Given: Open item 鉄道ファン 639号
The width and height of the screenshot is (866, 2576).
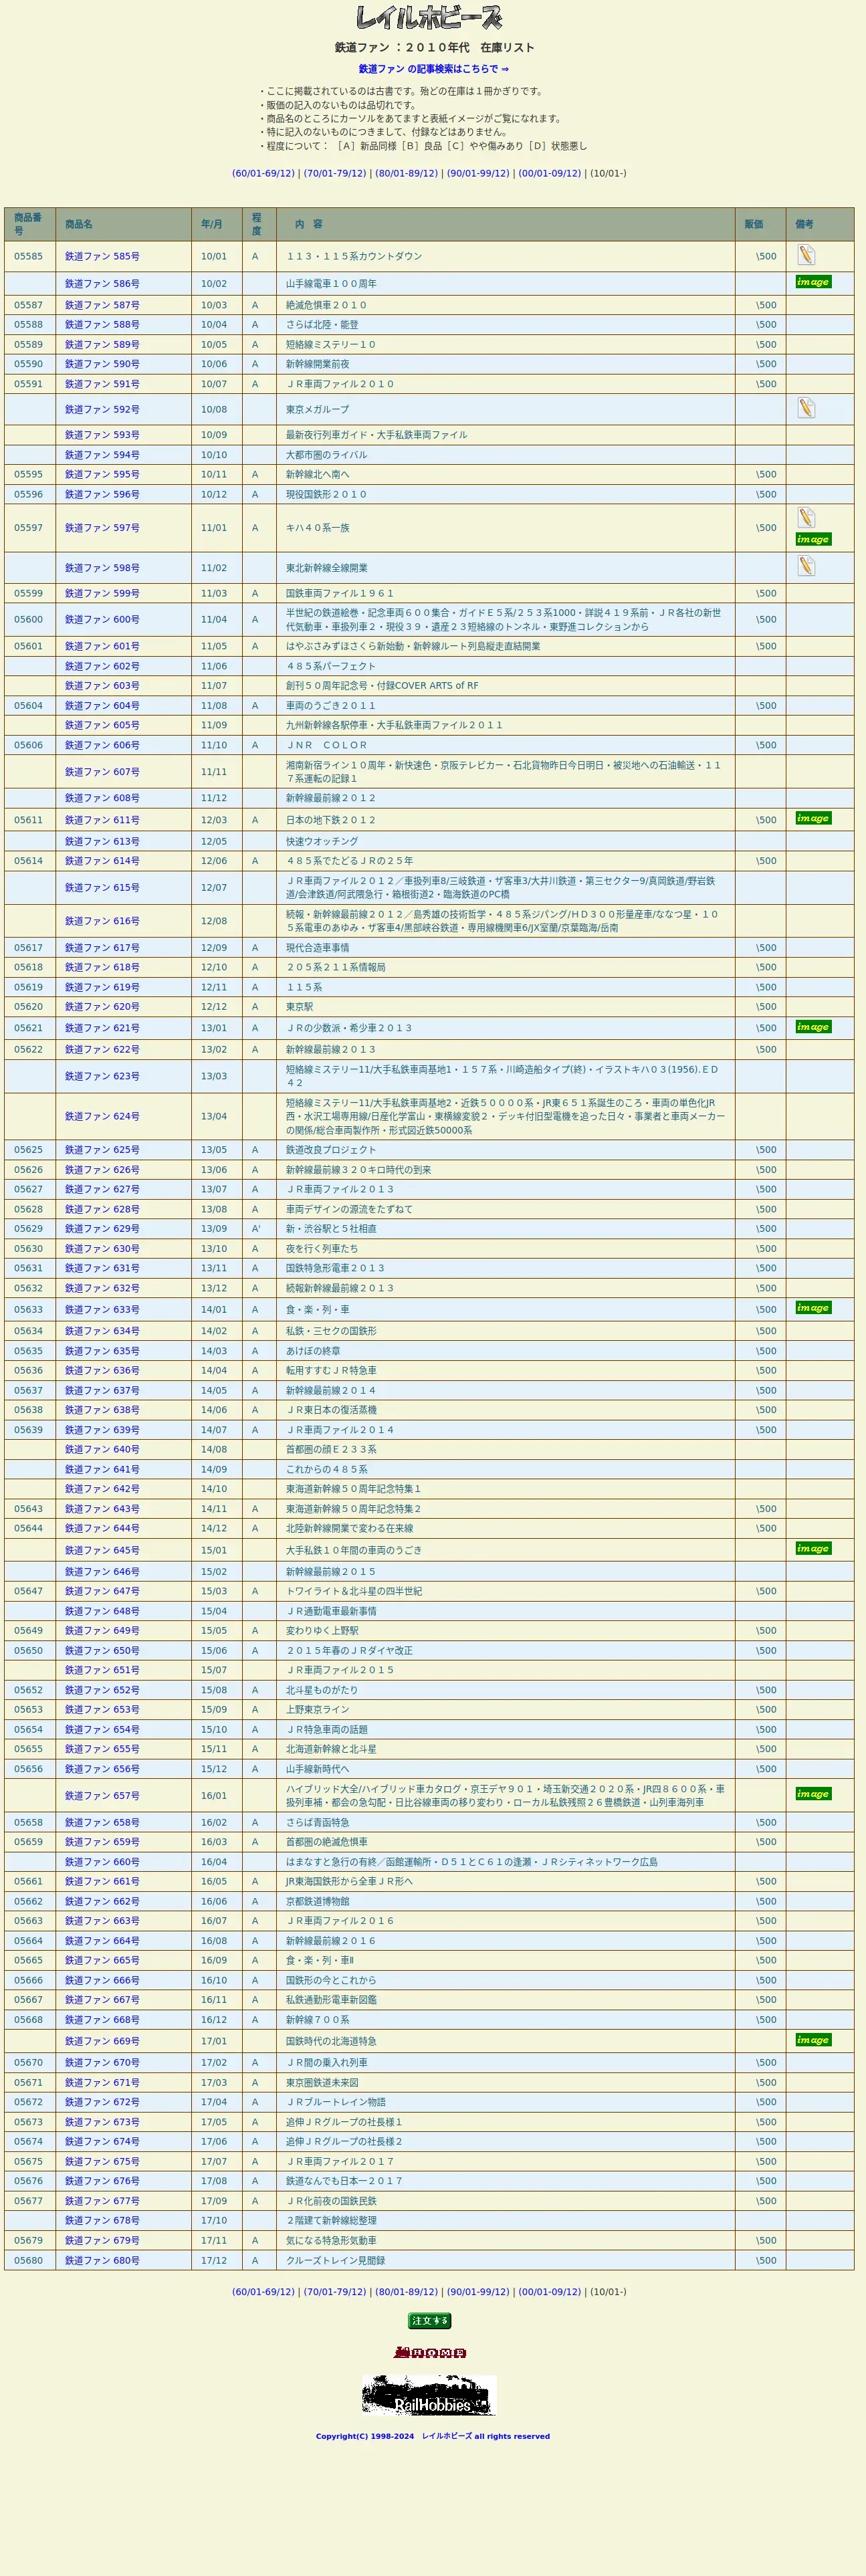Looking at the screenshot, I should coord(102,1430).
